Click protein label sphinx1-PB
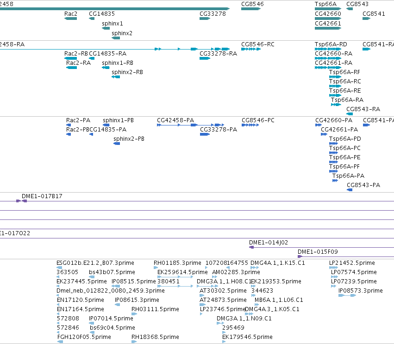The width and height of the screenshot is (394, 344). point(118,121)
